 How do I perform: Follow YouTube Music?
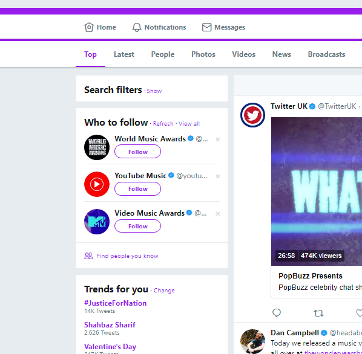pyautogui.click(x=137, y=189)
